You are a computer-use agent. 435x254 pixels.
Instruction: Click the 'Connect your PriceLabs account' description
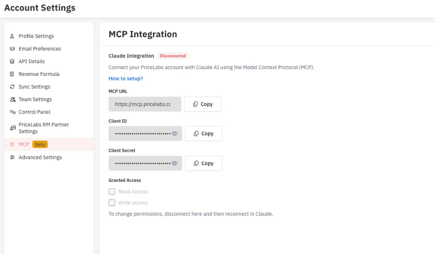212,67
